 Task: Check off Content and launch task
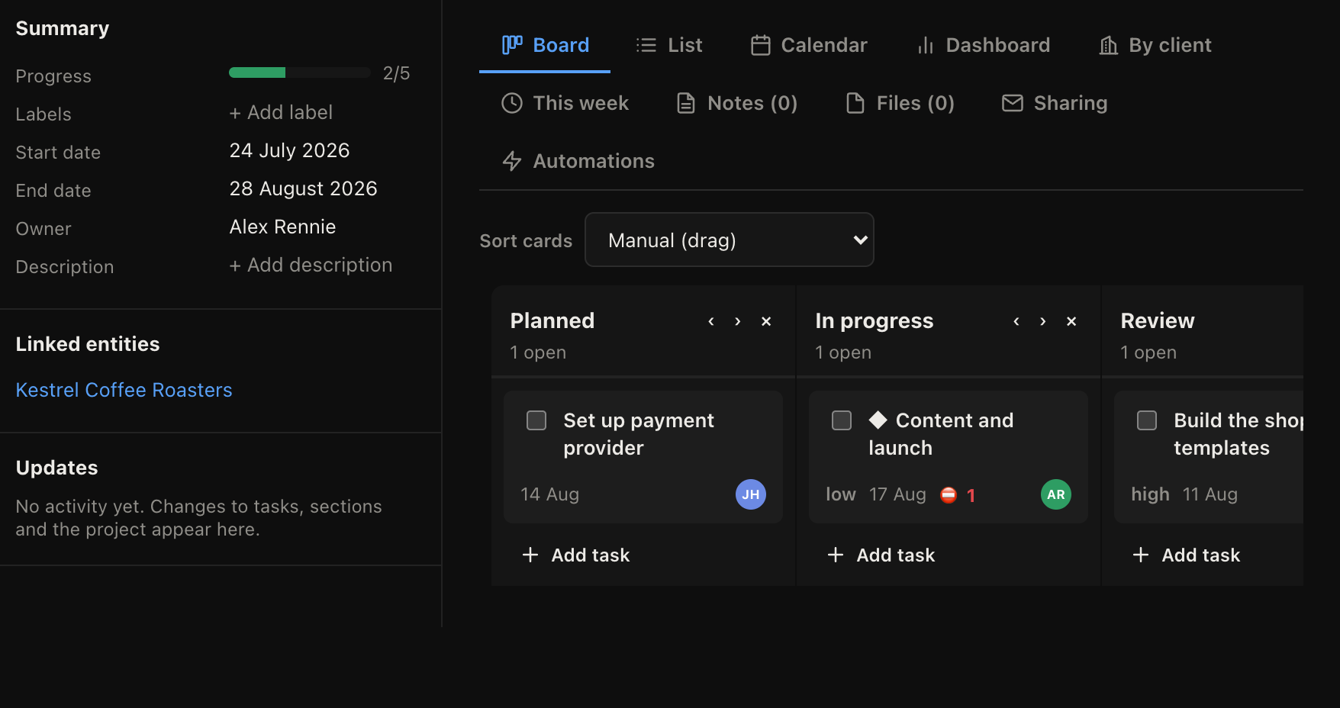(x=842, y=420)
